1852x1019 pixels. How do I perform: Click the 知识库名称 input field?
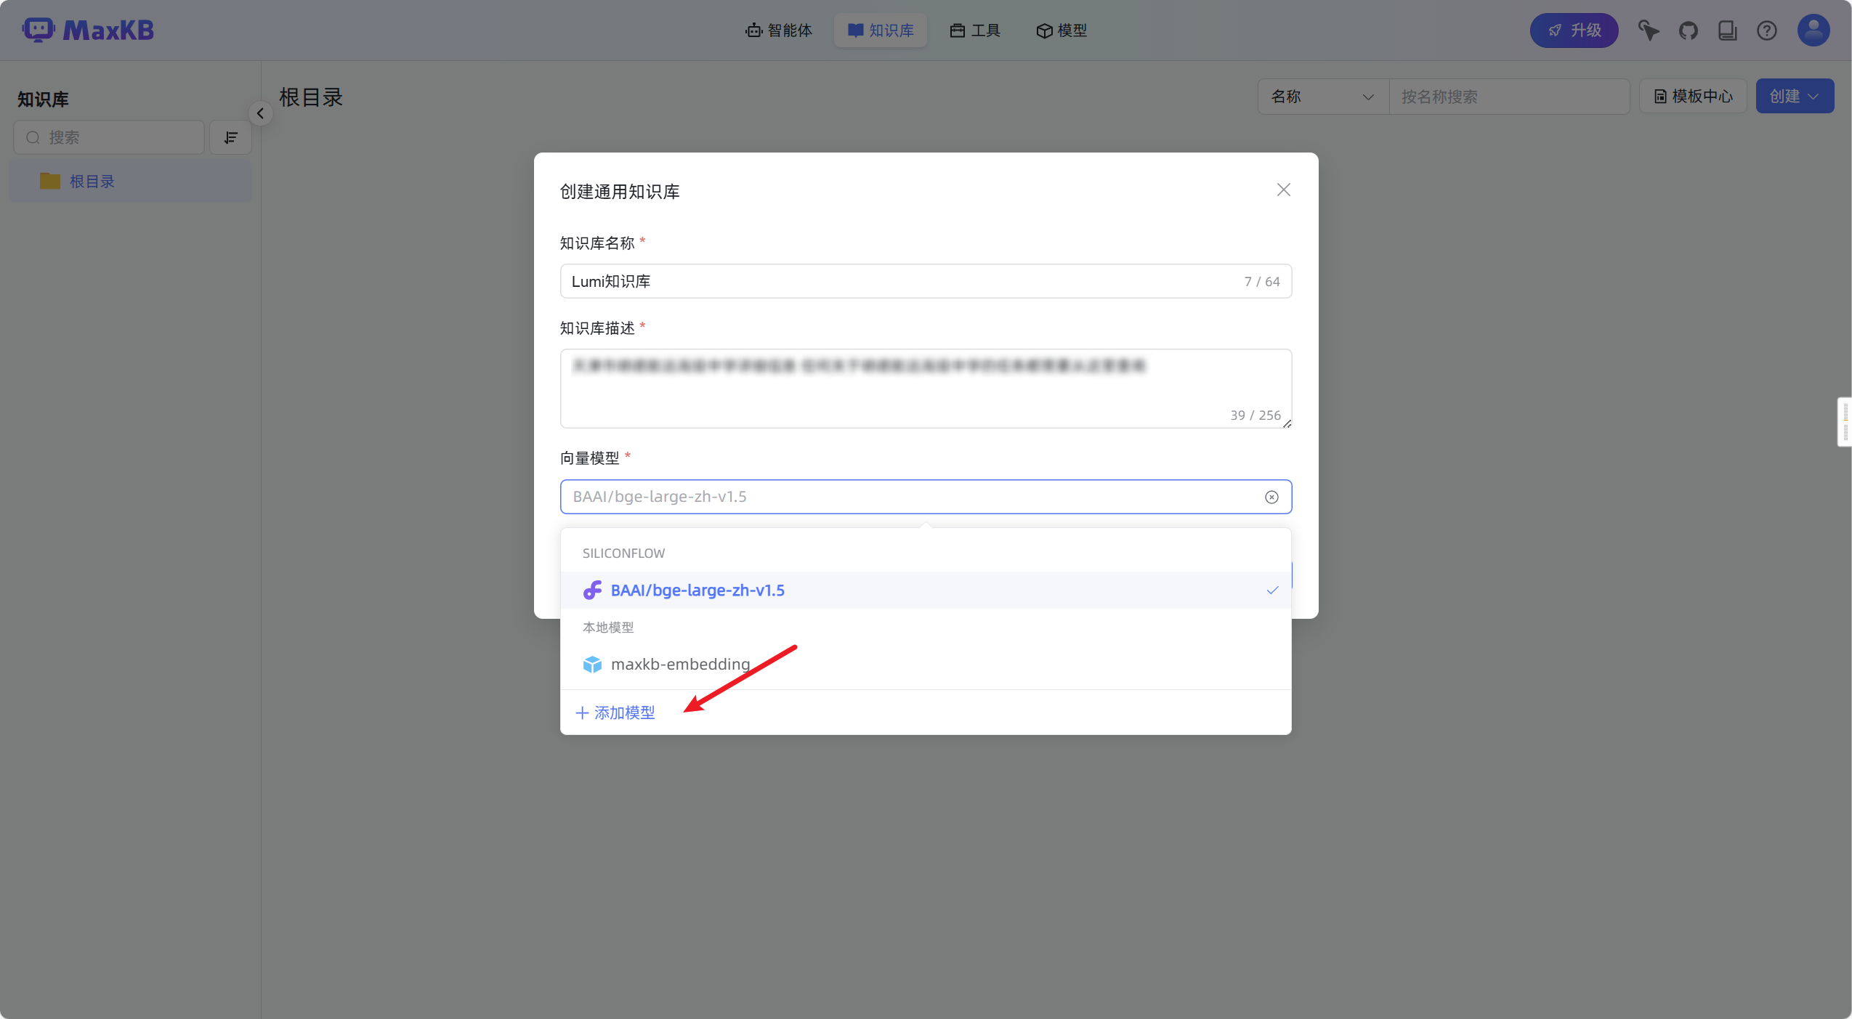901,281
